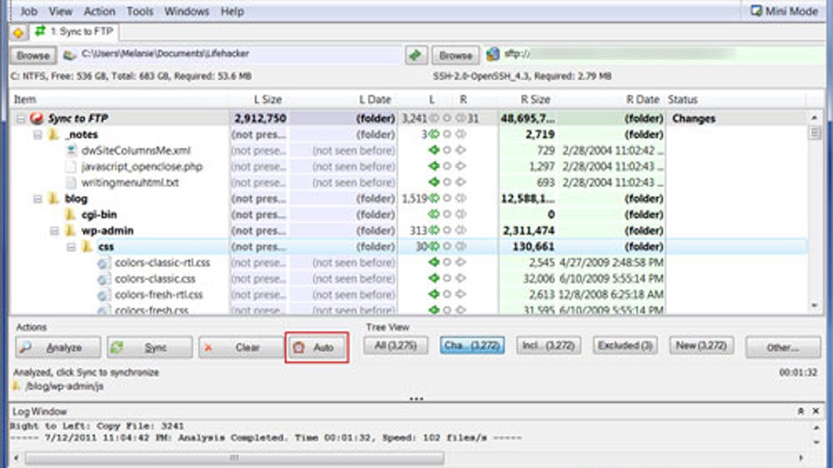Click Browse for the right sftp folder
Screen dimensions: 833x468
click(x=455, y=55)
